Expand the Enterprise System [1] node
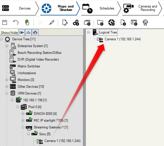Screen dimensions: 164x146 coord(7,46)
